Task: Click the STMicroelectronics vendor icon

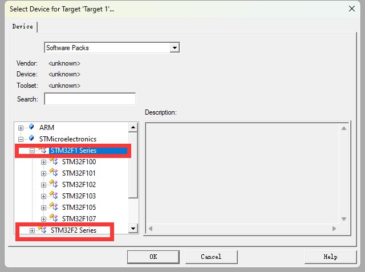Action: point(31,138)
